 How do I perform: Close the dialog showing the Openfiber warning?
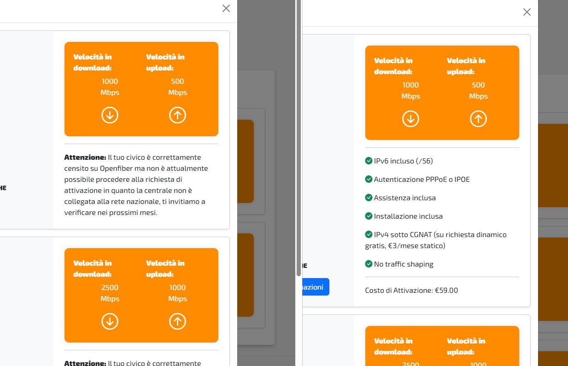pyautogui.click(x=226, y=8)
